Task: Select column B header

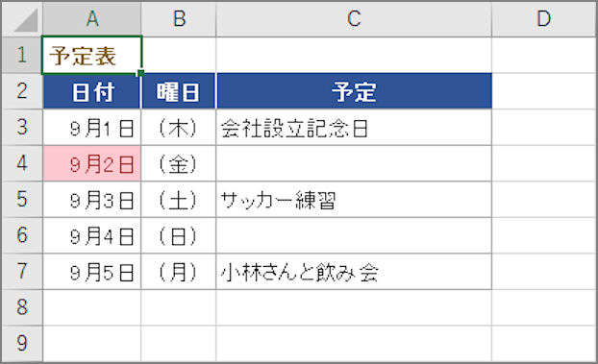Action: (179, 18)
